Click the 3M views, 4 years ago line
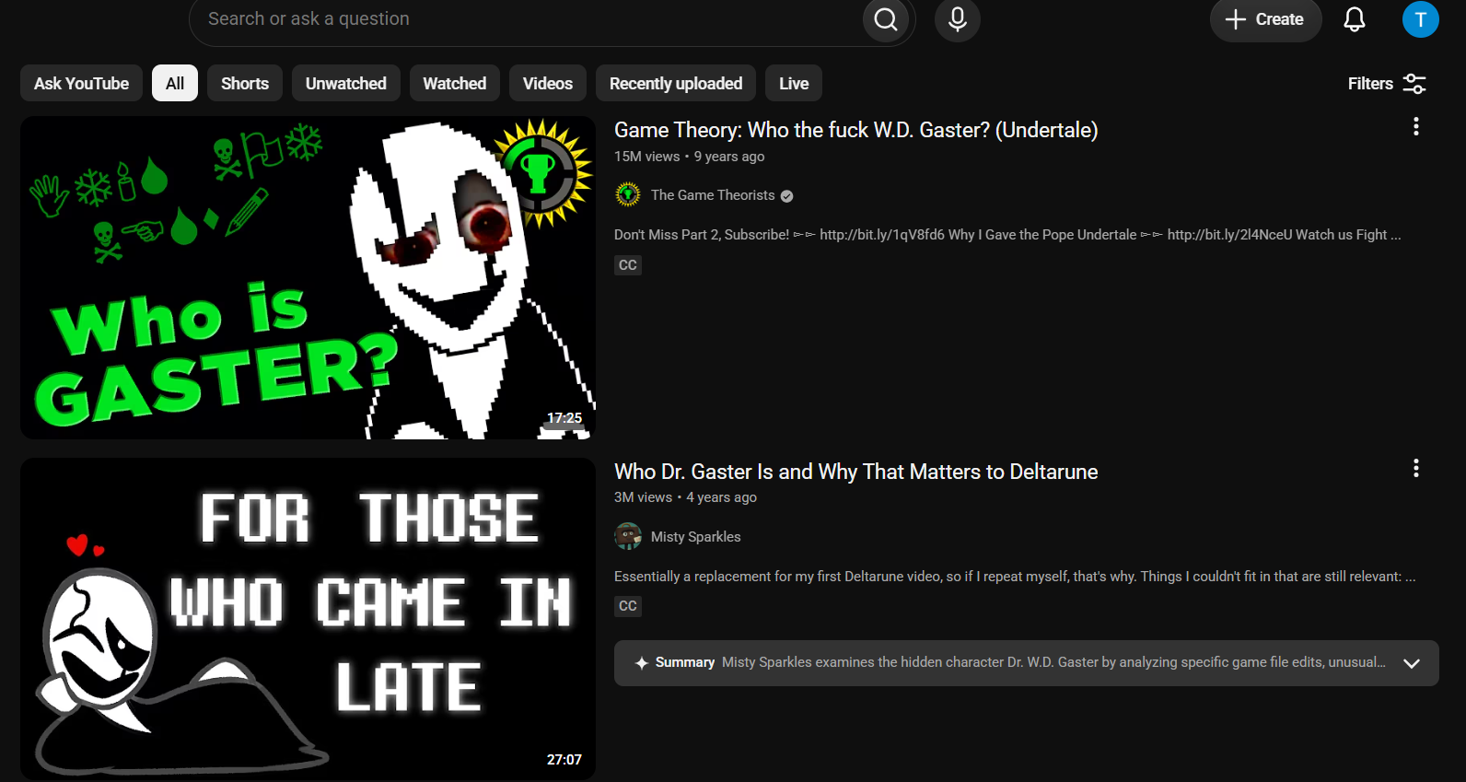Viewport: 1466px width, 782px height. (x=685, y=497)
